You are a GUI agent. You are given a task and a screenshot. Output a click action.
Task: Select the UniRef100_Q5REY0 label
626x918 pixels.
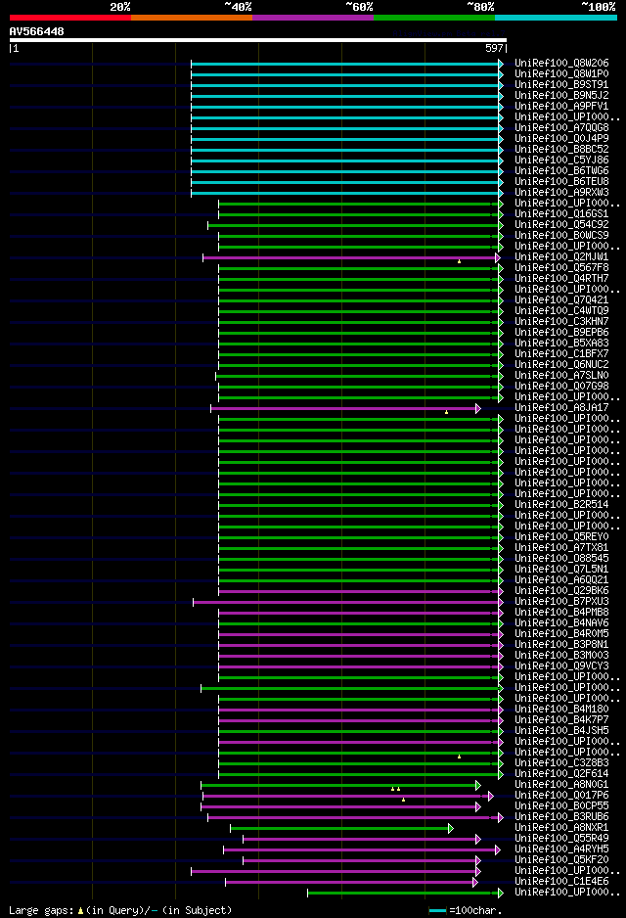pyautogui.click(x=561, y=537)
